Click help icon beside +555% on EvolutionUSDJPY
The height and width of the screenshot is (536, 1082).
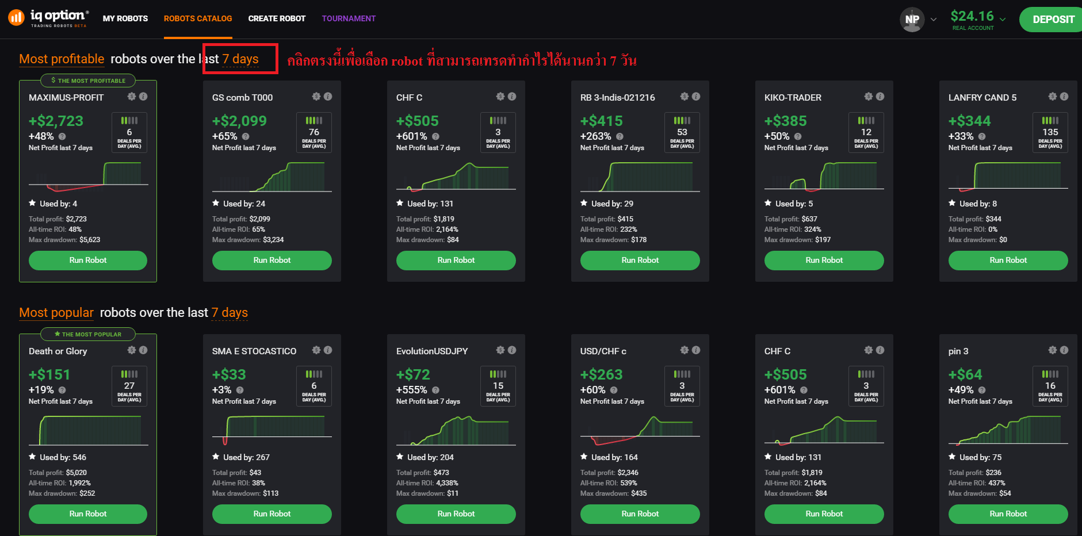coord(435,390)
